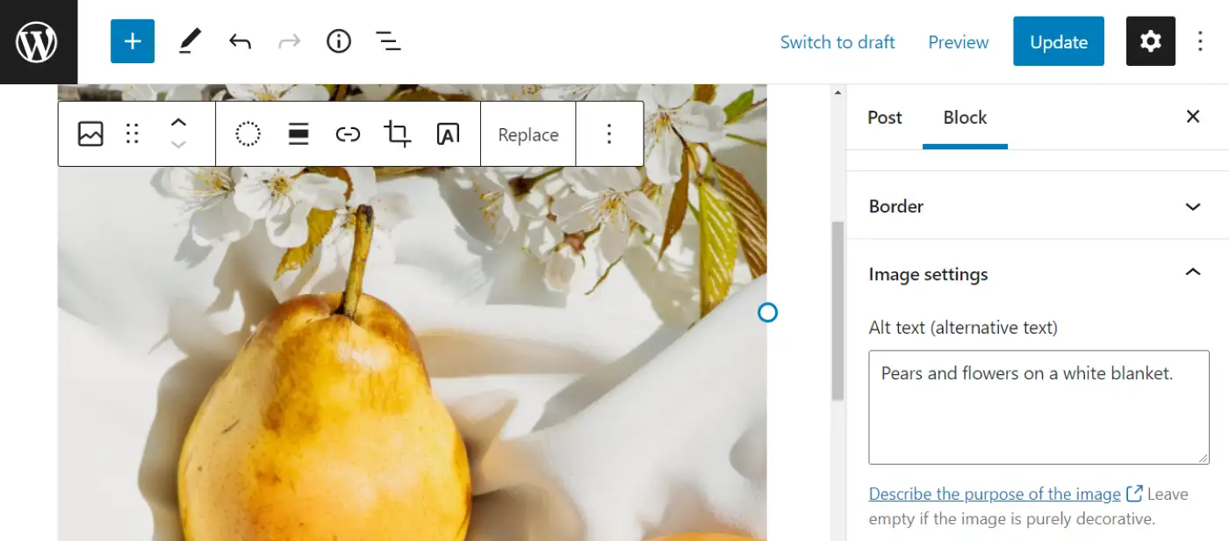Toggle the block inserter plus button
This screenshot has height=541, width=1229.
[133, 41]
